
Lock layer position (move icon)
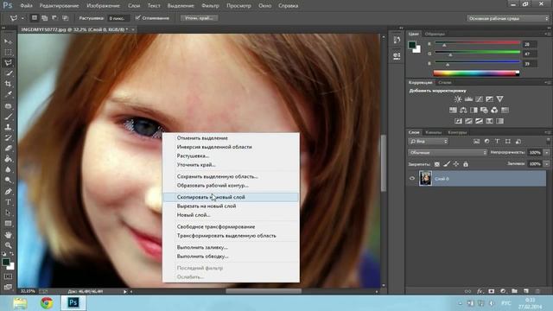pos(456,164)
